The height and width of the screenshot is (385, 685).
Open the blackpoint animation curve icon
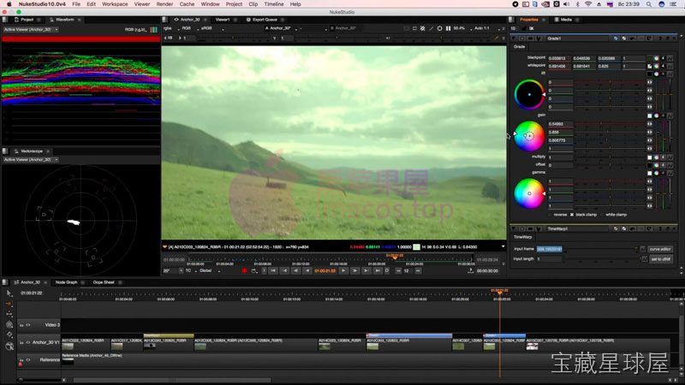(x=670, y=58)
